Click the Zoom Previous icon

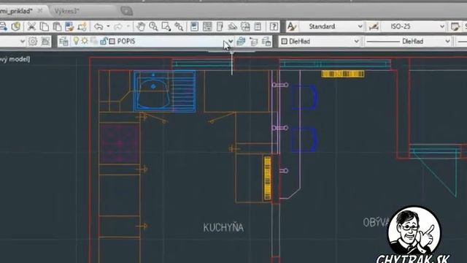tap(179, 26)
